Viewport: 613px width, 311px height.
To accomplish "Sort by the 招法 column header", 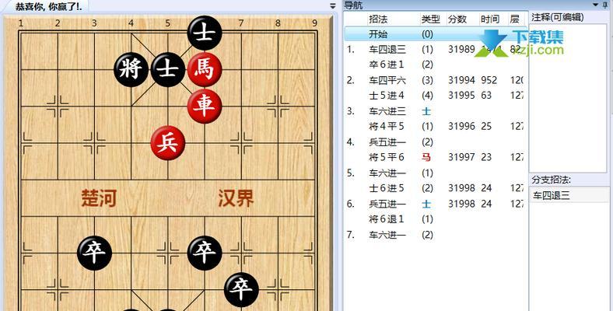I will [x=378, y=19].
